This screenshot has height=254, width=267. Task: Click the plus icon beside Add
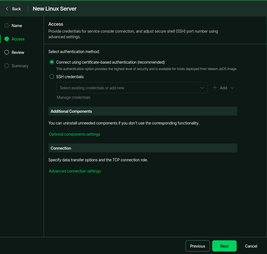click(215, 88)
